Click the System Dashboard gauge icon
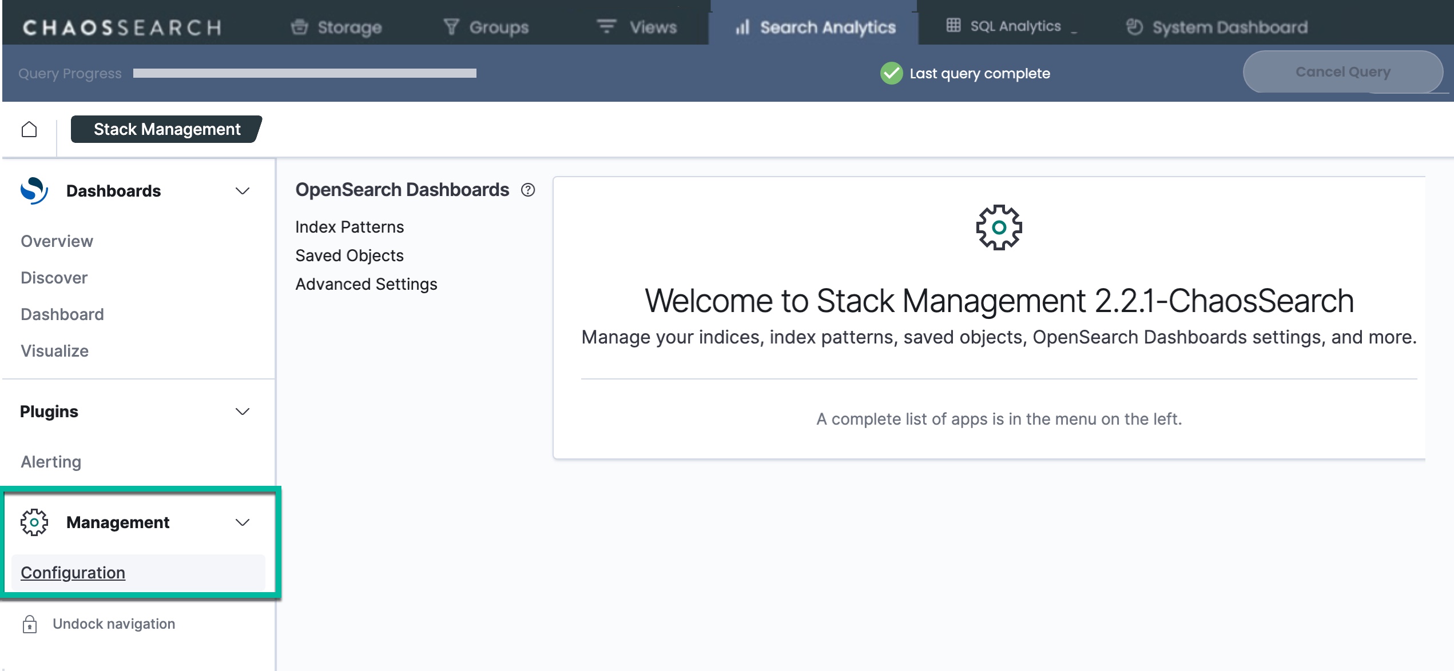The width and height of the screenshot is (1454, 671). pos(1134,27)
